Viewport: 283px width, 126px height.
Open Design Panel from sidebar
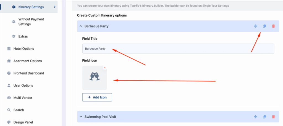pyautogui.click(x=23, y=122)
